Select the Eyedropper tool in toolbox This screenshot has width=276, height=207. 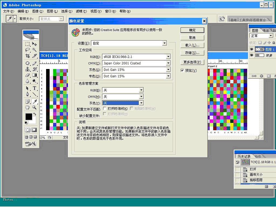point(34,101)
